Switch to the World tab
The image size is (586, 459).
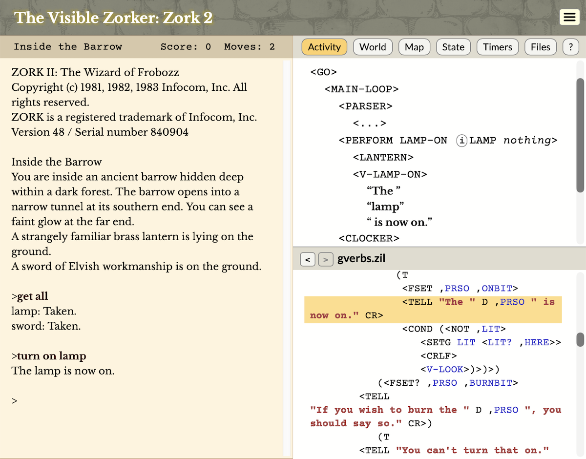373,47
